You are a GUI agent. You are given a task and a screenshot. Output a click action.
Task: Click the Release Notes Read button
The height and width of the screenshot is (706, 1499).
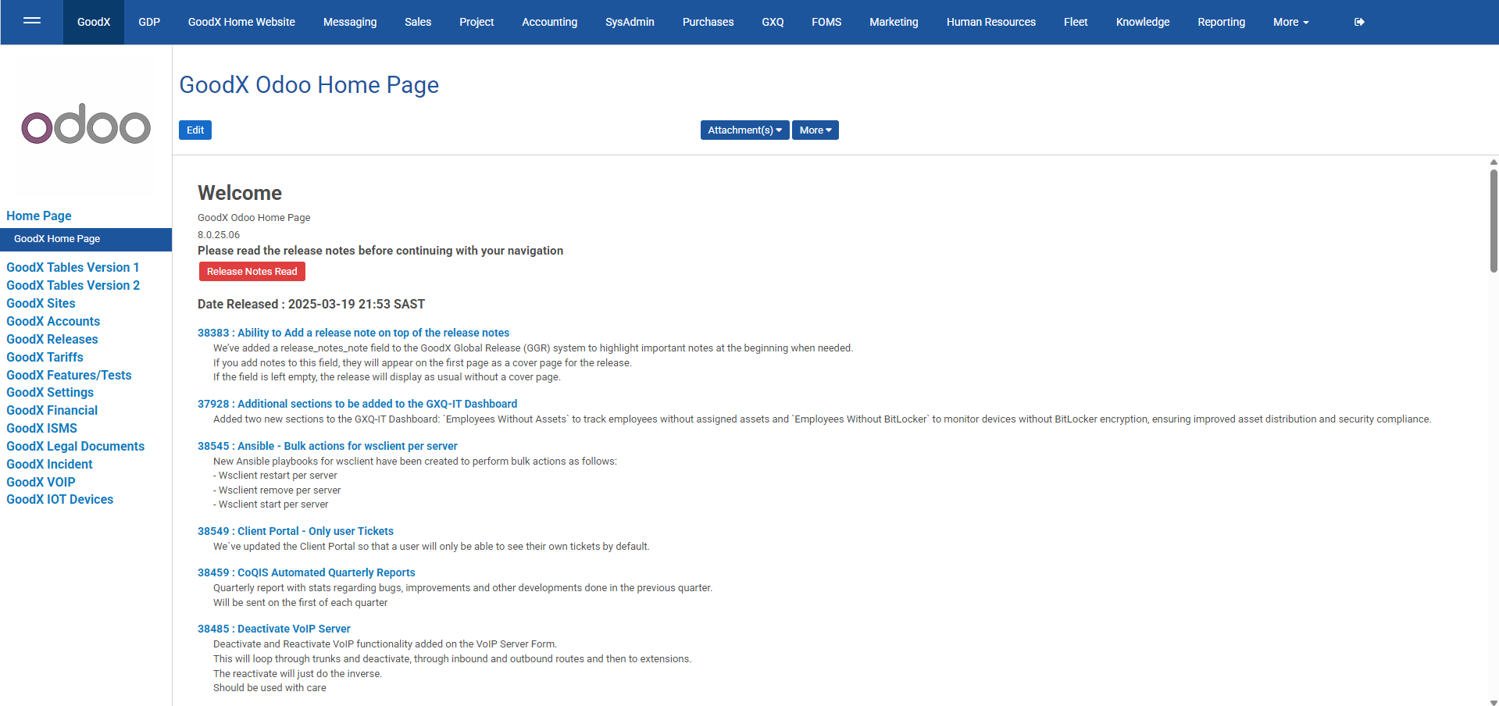(x=252, y=271)
